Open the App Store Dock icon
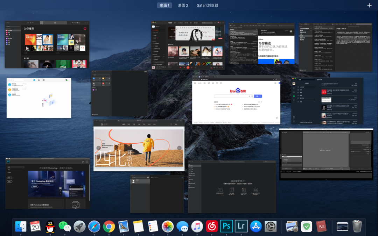The height and width of the screenshot is (236, 378). [256, 226]
